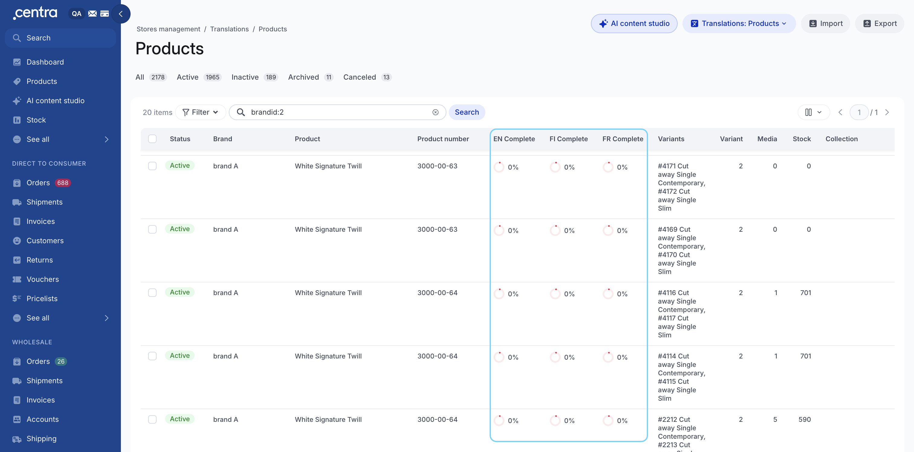Switch to the Inactive tab

point(254,77)
